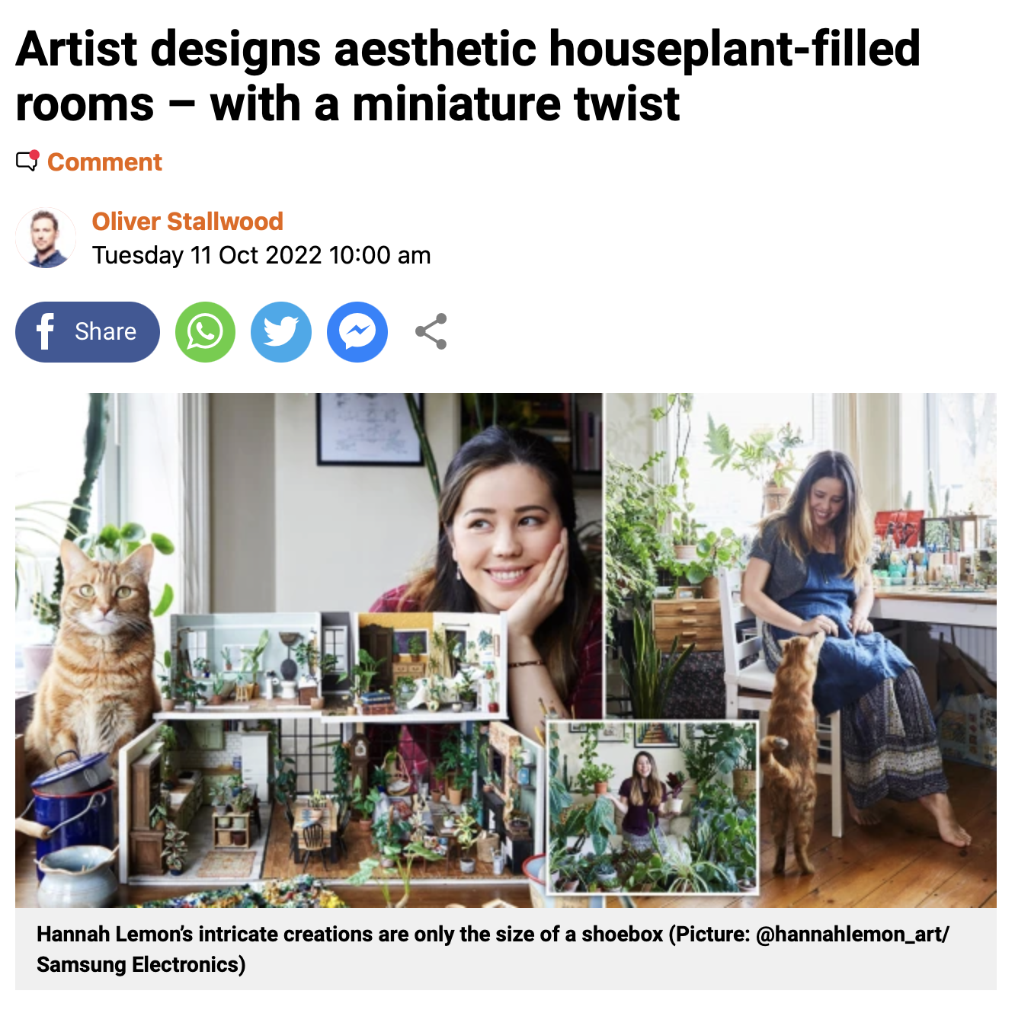Share article via Twitter bird icon
Screen dimensions: 1015x1013
pos(281,332)
